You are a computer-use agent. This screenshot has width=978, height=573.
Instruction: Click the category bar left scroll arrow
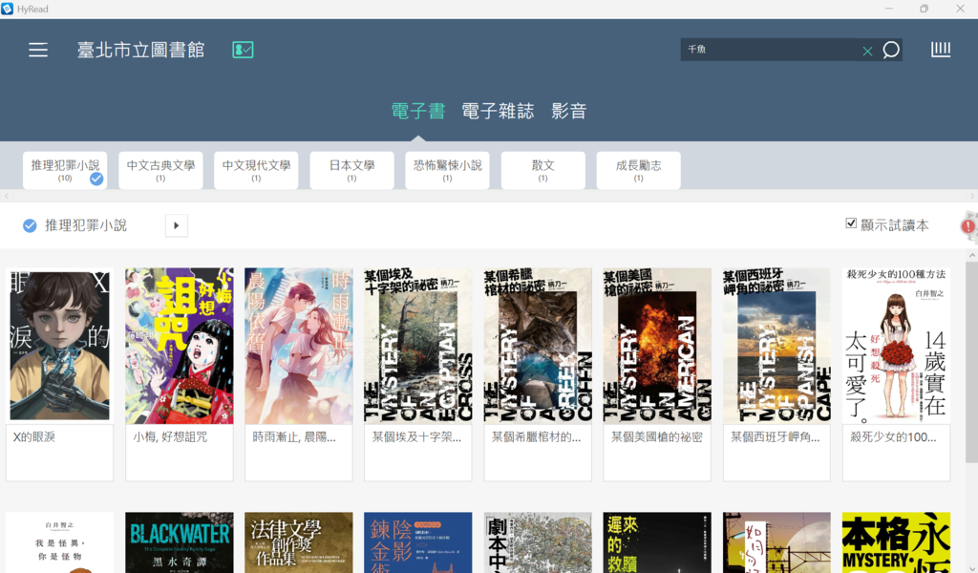[7, 197]
